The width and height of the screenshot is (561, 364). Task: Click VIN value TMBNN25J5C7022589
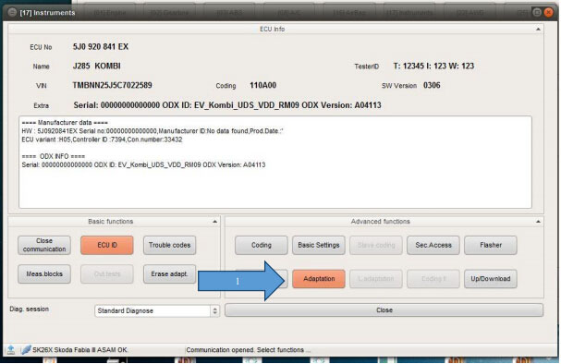pos(113,86)
